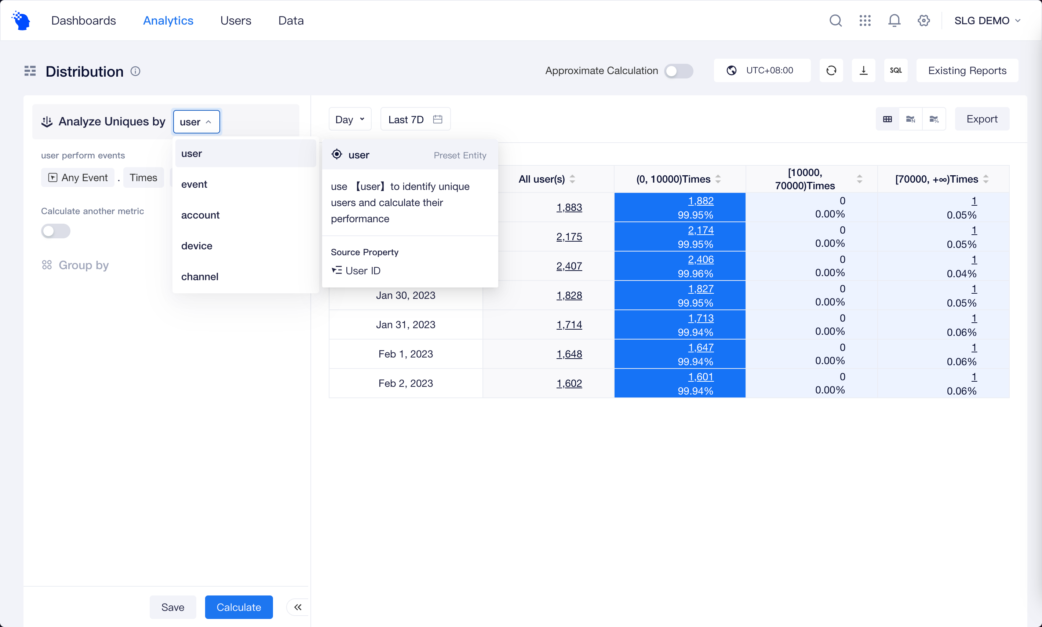The image size is (1042, 627).
Task: Click the Distribution info icon
Action: pos(135,71)
